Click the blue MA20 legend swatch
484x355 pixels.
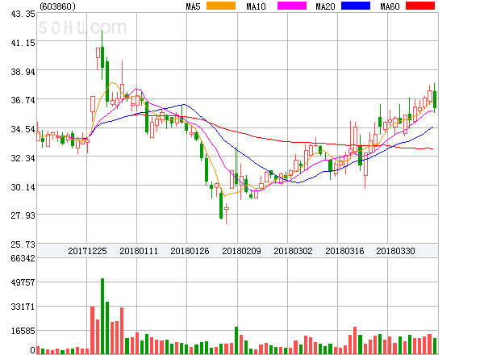356,6
